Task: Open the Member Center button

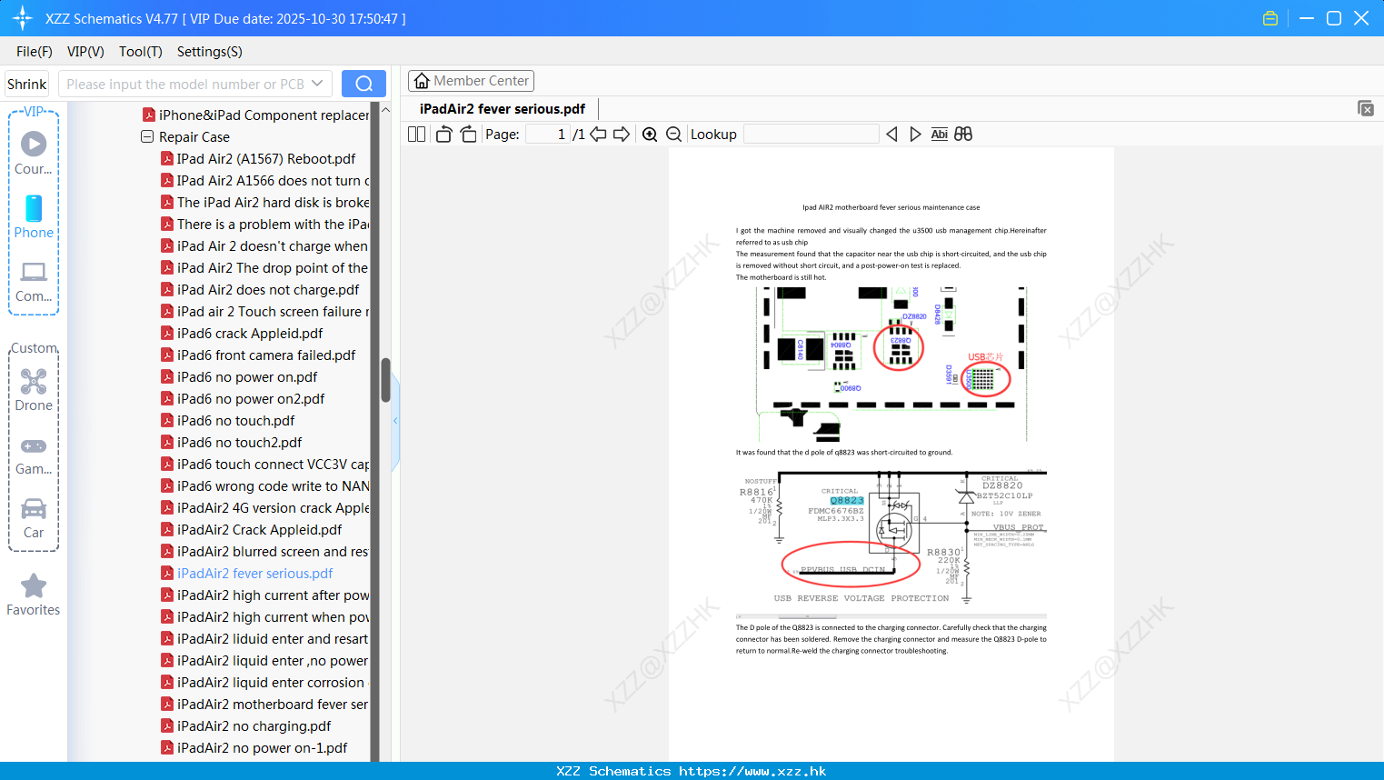Action: click(x=471, y=81)
